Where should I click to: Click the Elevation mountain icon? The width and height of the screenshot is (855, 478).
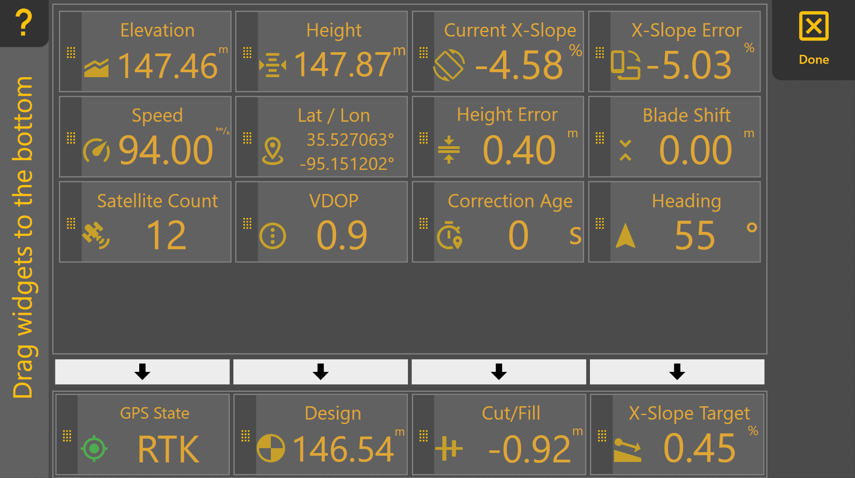point(96,68)
